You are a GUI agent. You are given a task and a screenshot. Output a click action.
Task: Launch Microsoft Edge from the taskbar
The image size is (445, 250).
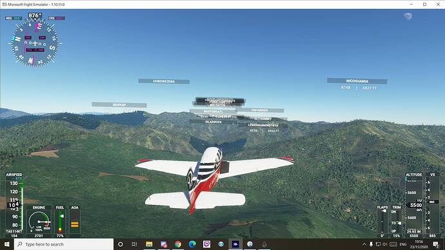pos(192,244)
